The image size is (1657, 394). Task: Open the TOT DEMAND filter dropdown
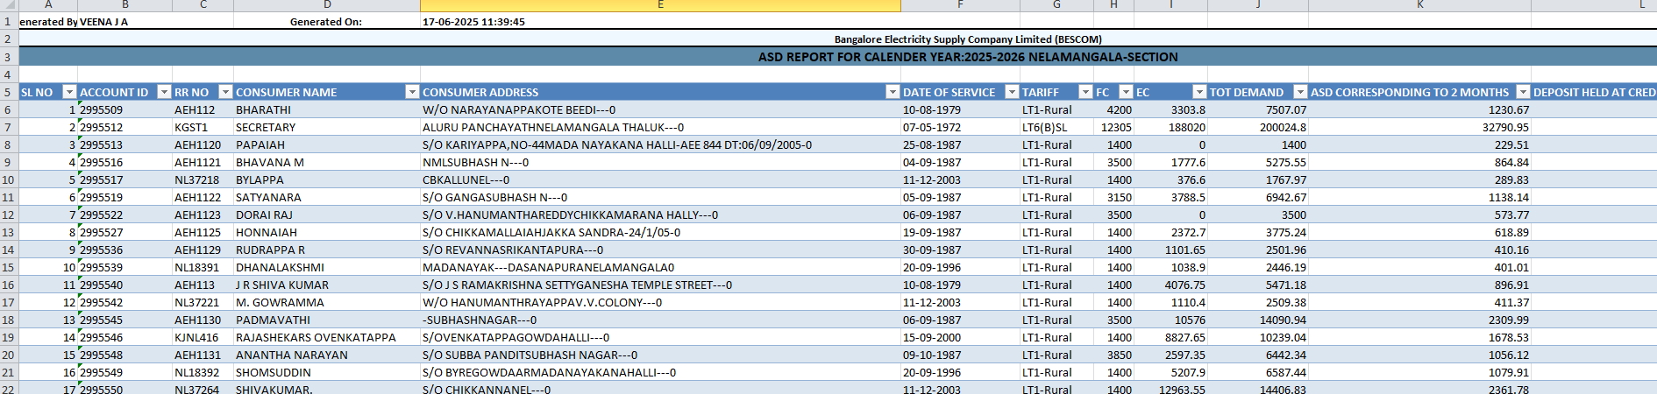point(1300,92)
